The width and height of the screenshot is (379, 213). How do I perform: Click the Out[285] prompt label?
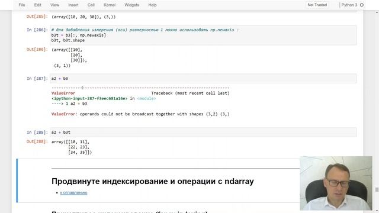click(37, 17)
